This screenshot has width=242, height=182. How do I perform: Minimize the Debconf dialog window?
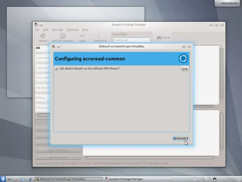point(184,46)
